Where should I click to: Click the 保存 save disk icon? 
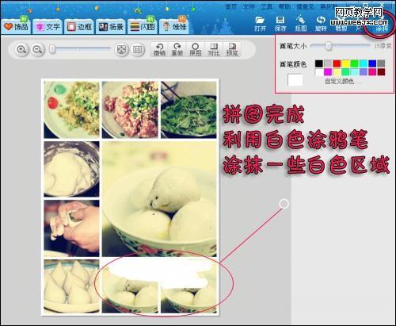point(280,24)
